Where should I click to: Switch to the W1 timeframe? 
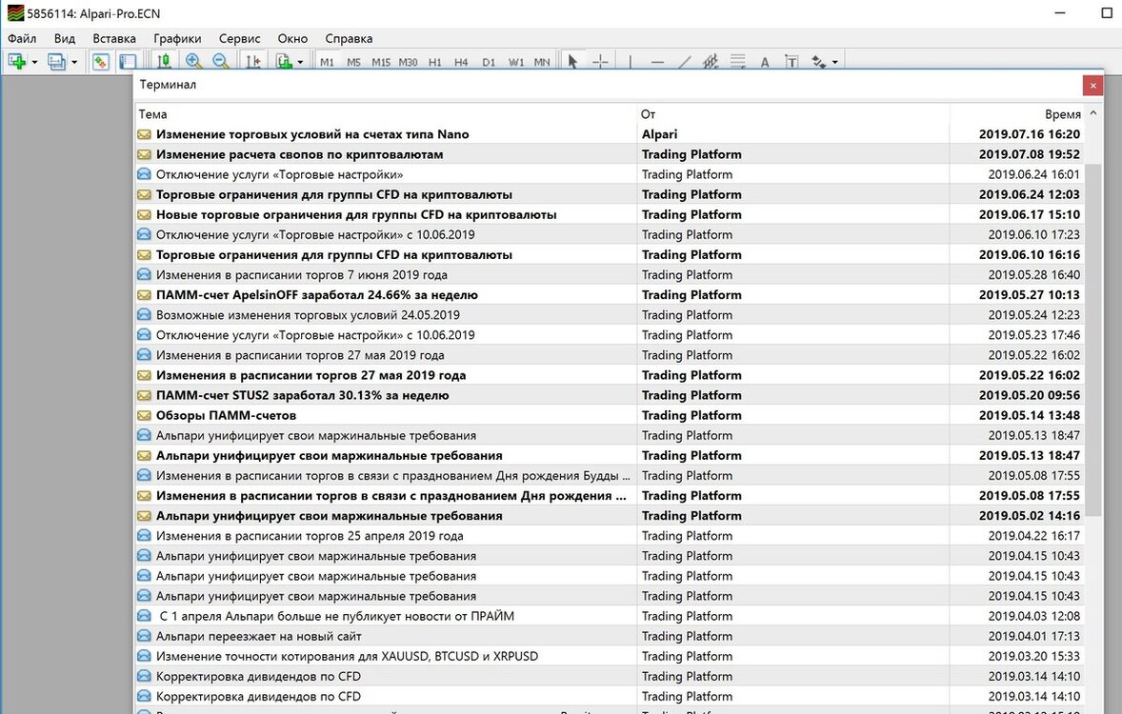pyautogui.click(x=516, y=62)
